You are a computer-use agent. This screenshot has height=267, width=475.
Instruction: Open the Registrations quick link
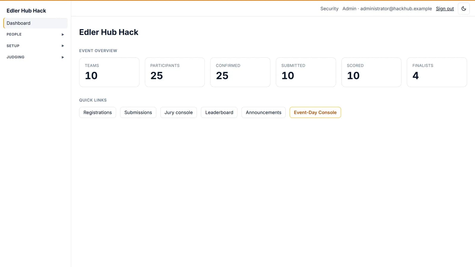98,112
